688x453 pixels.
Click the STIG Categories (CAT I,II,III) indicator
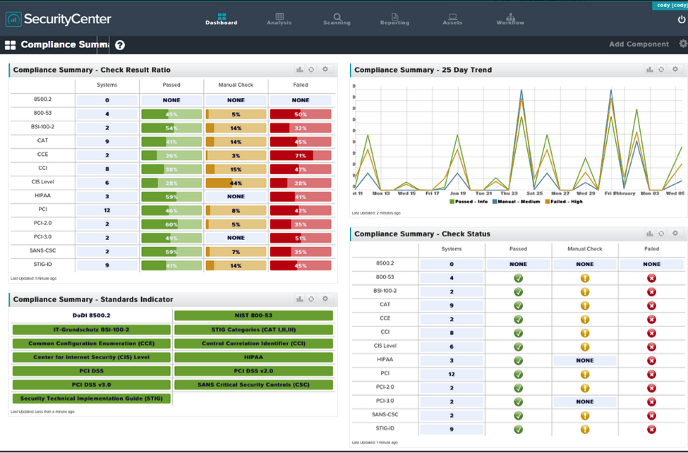[x=253, y=330]
